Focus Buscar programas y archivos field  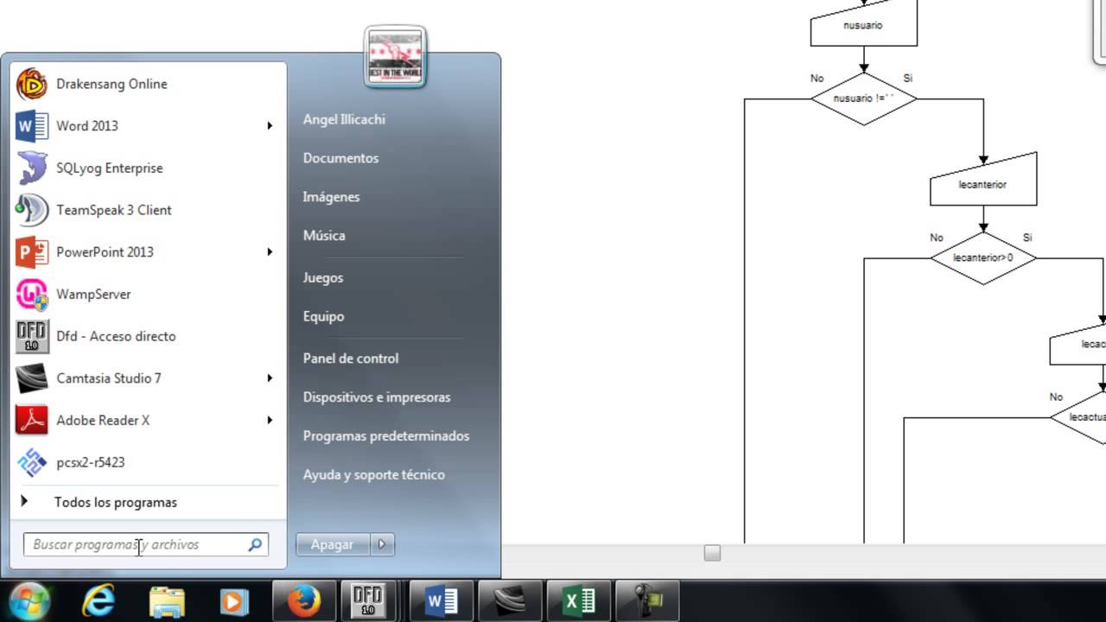pyautogui.click(x=146, y=545)
